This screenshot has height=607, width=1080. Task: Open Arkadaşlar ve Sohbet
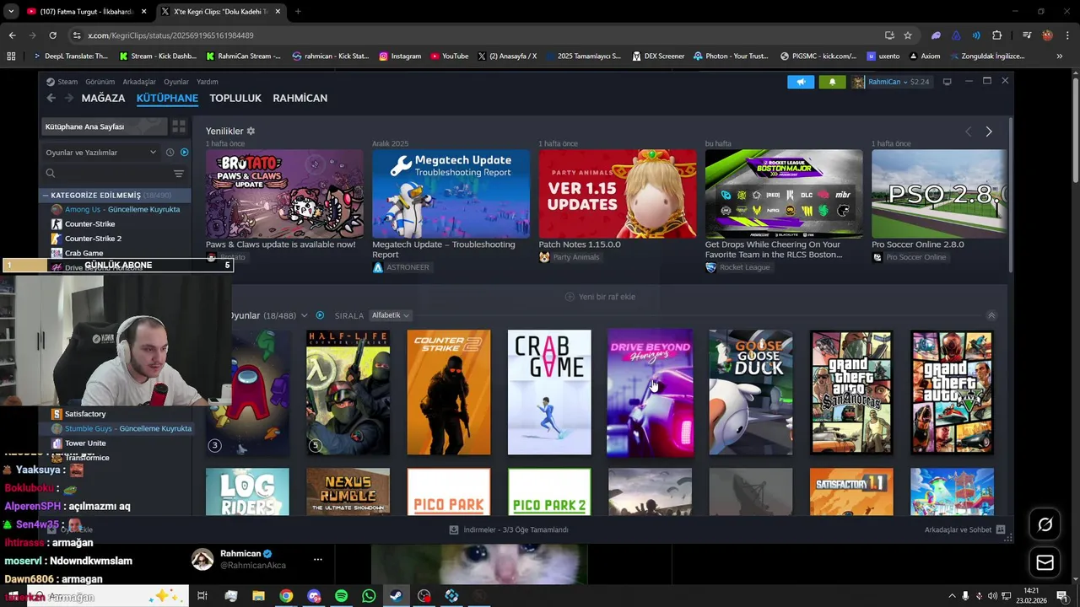coord(964,529)
